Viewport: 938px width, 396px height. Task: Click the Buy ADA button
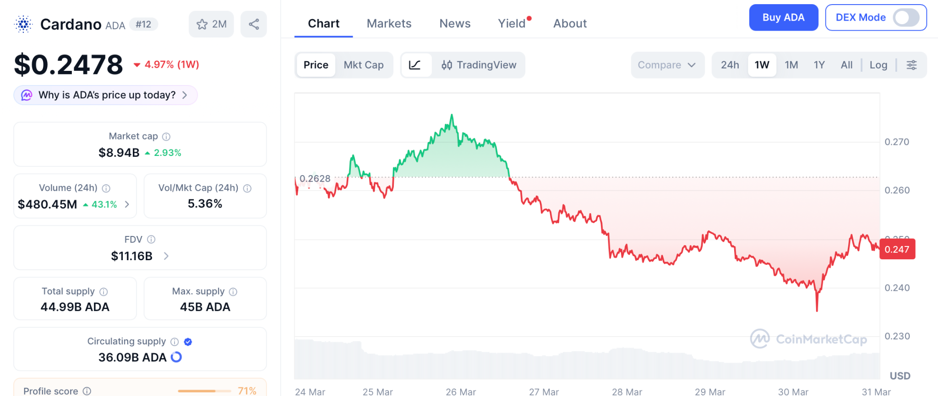coord(783,18)
